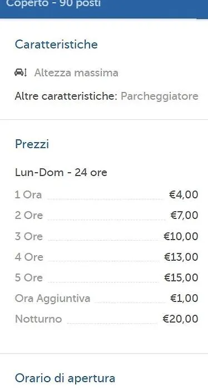The height and width of the screenshot is (390, 208).
Task: Click the car height limit icon
Action: pos(21,72)
